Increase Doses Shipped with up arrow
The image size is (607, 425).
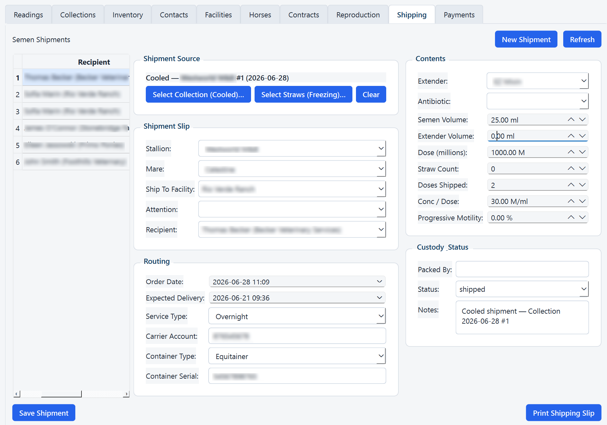[x=571, y=185]
